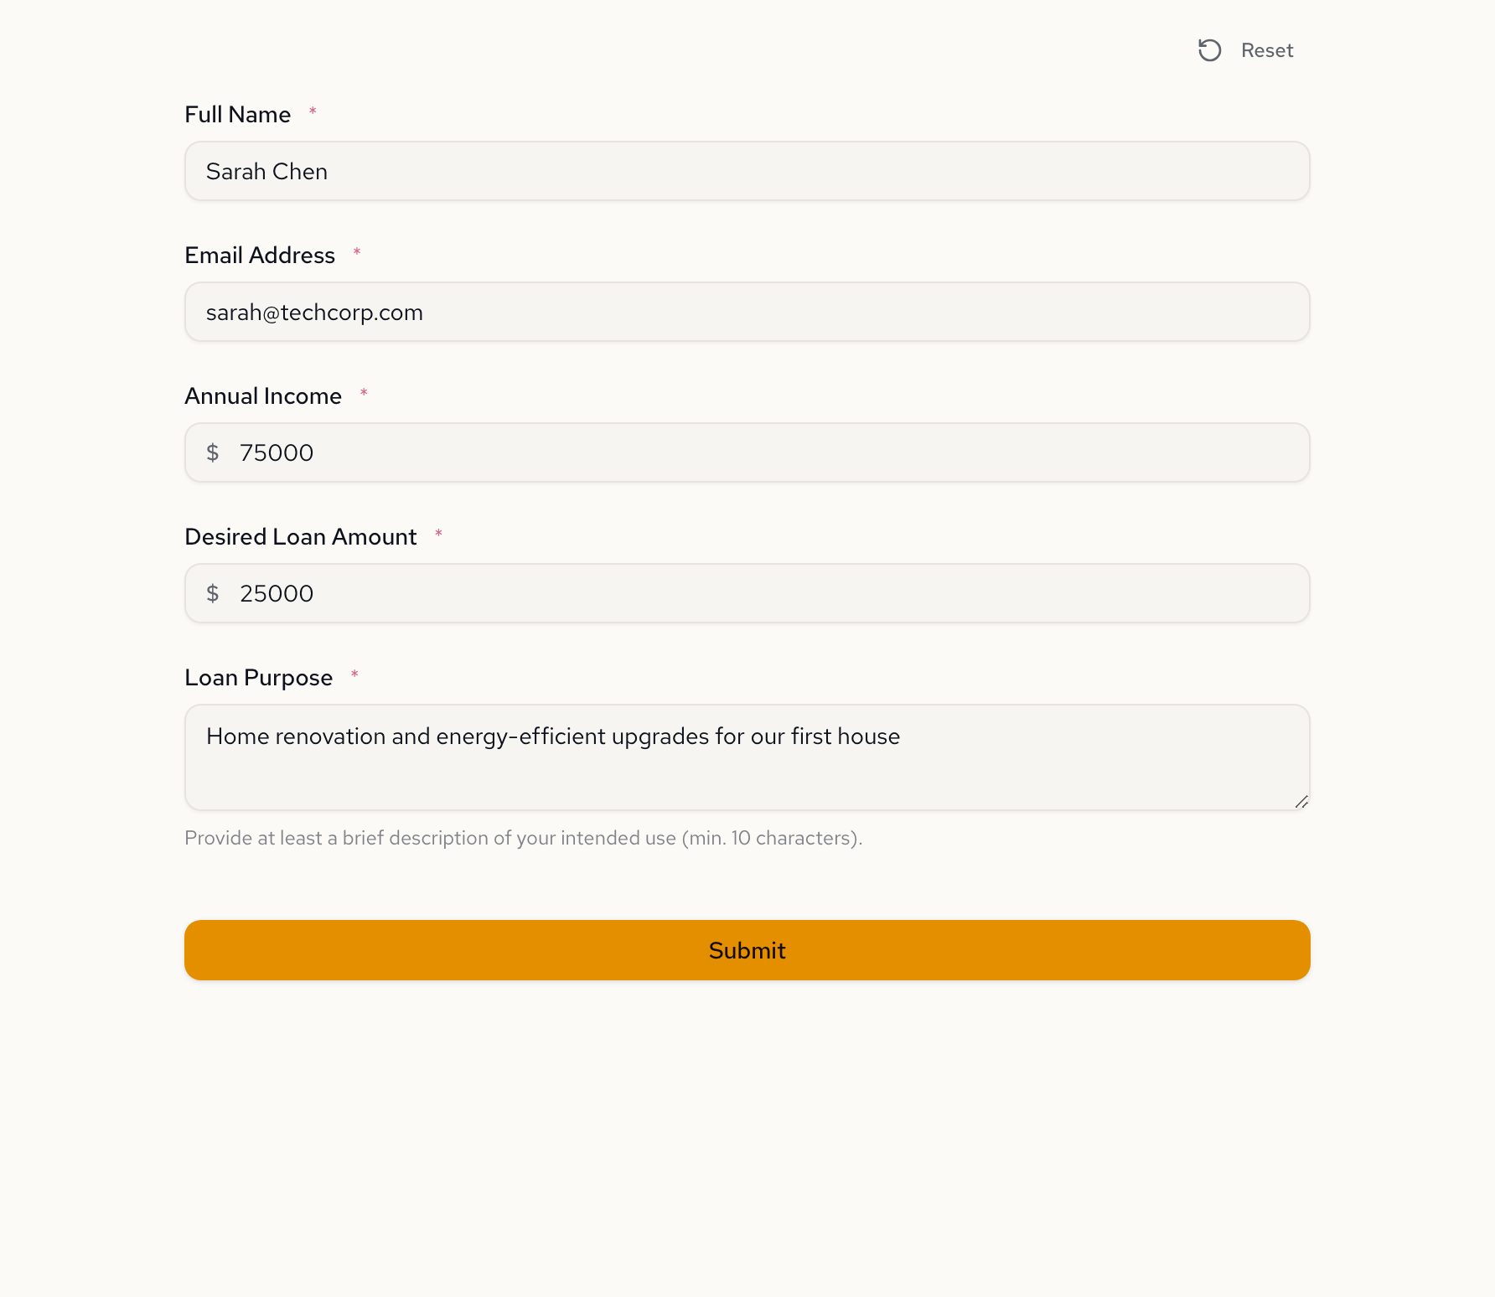Image resolution: width=1495 pixels, height=1297 pixels.
Task: Focus the Full Name field with Sarah Chen
Action: [x=746, y=171]
